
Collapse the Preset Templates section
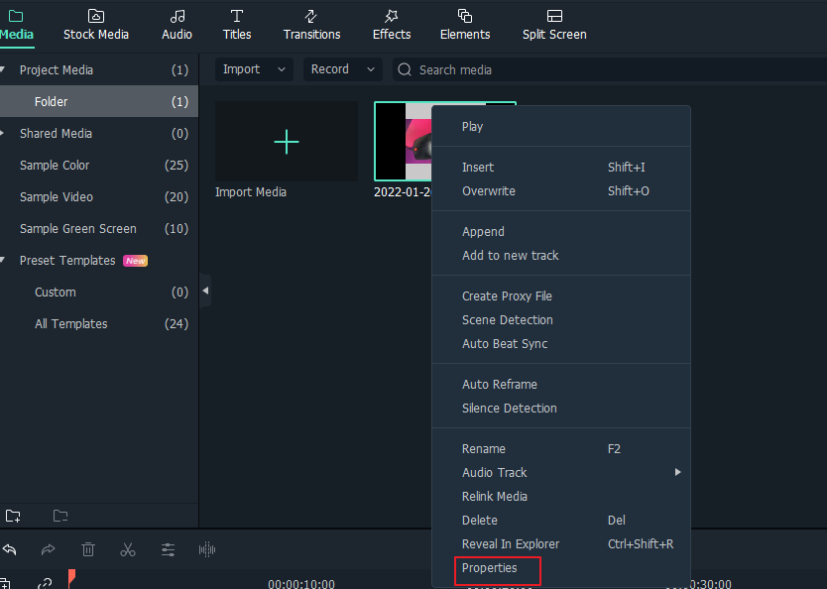coord(4,261)
